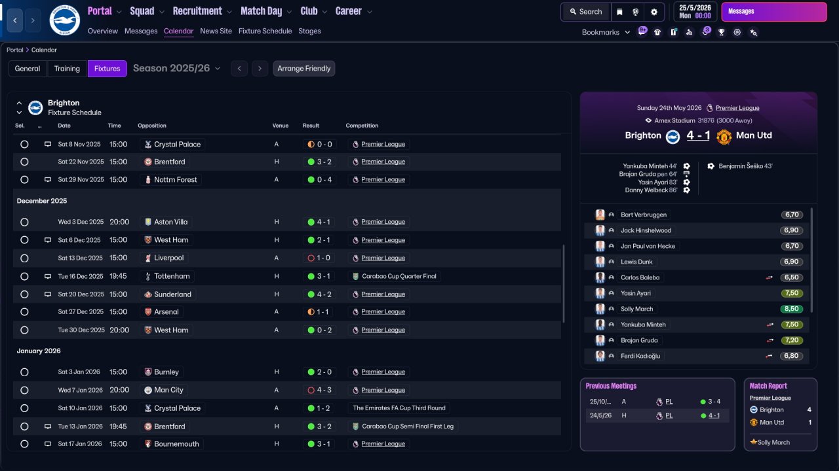Image resolution: width=839 pixels, height=471 pixels.
Task: Click the Brighton club badge in the top bar
Action: [x=64, y=20]
